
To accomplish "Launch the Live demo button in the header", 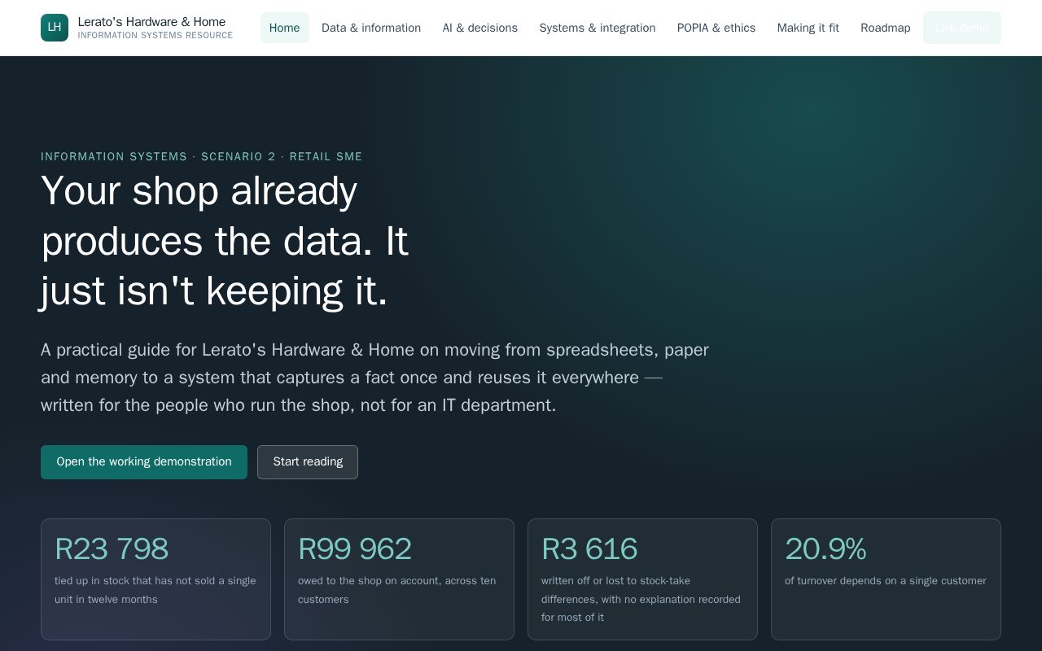I will point(962,28).
